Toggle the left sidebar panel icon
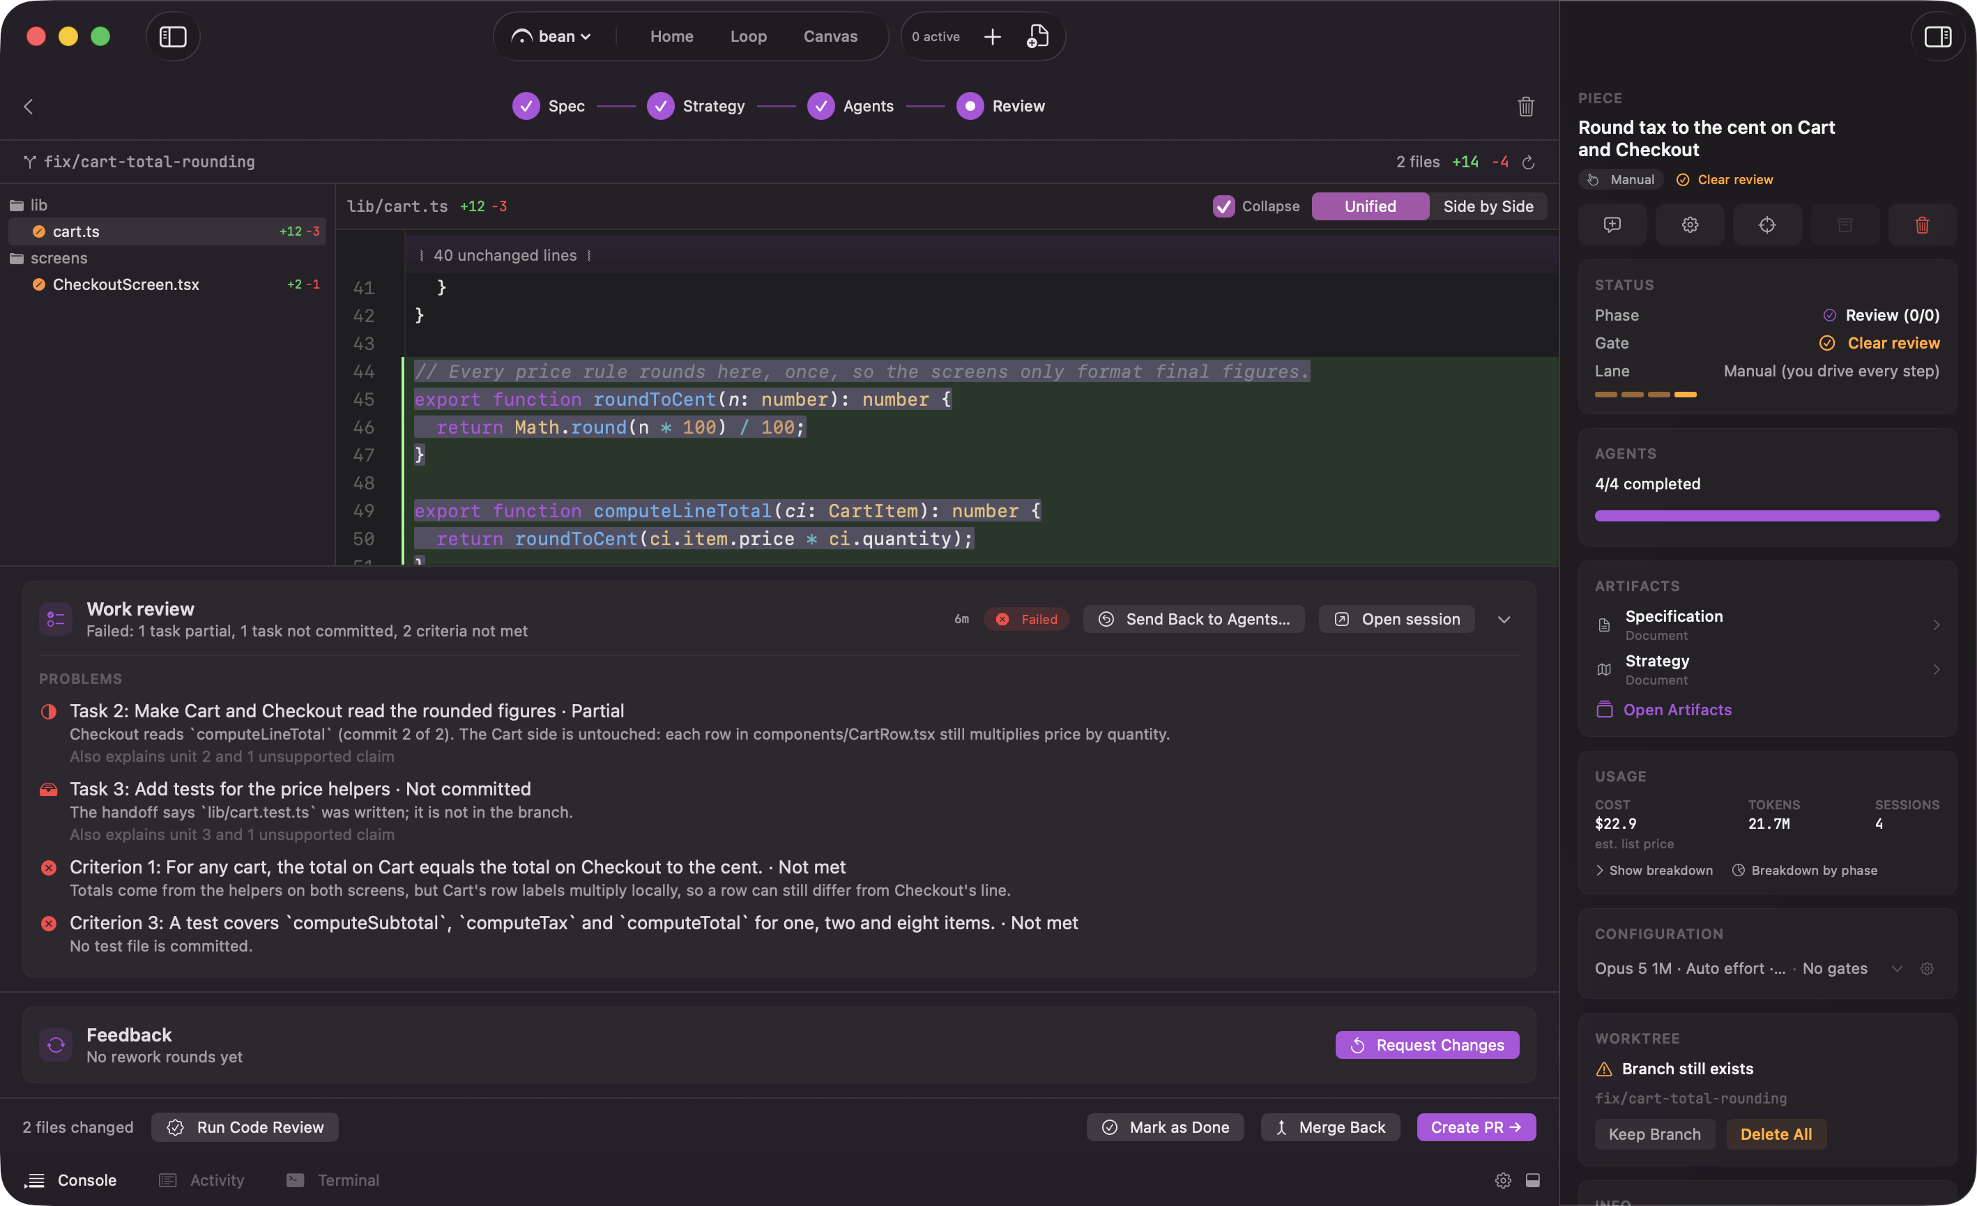Viewport: 1977px width, 1206px height. point(172,36)
